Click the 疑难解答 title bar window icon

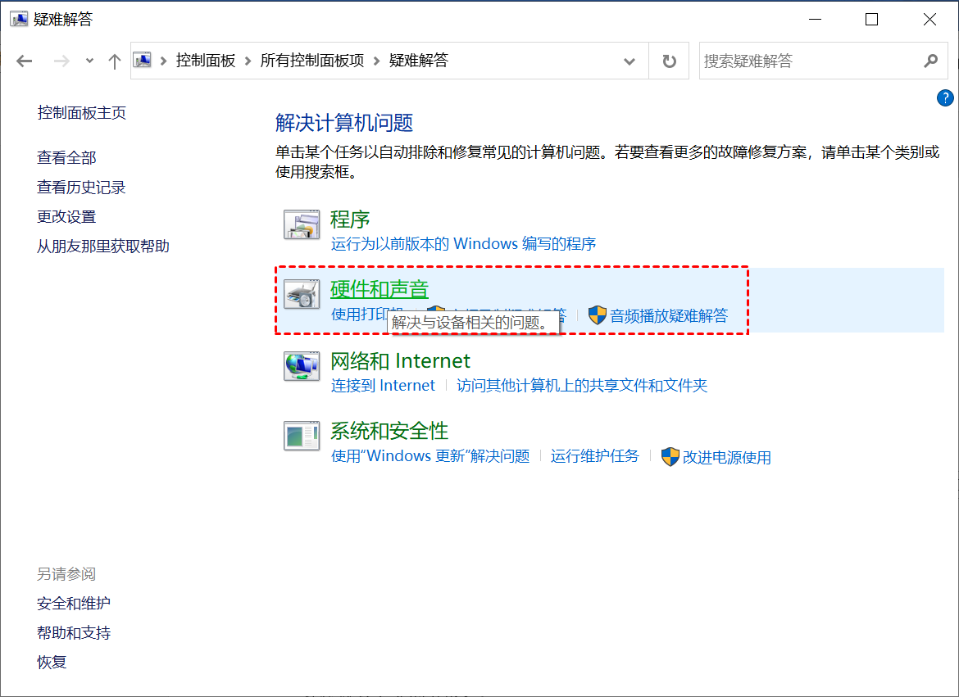(x=19, y=19)
